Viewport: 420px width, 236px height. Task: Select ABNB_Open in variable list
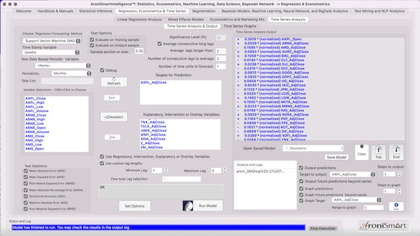click(x=35, y=128)
